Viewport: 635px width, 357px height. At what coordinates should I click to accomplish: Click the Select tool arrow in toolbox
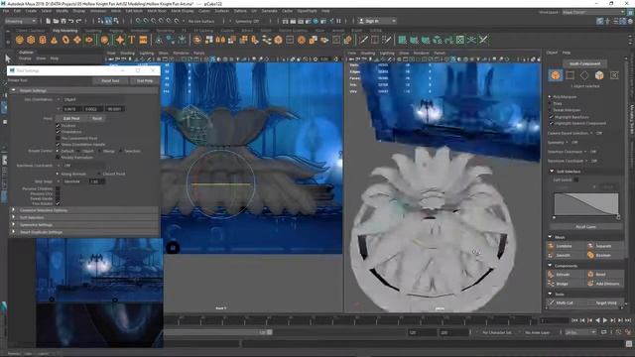click(8, 59)
